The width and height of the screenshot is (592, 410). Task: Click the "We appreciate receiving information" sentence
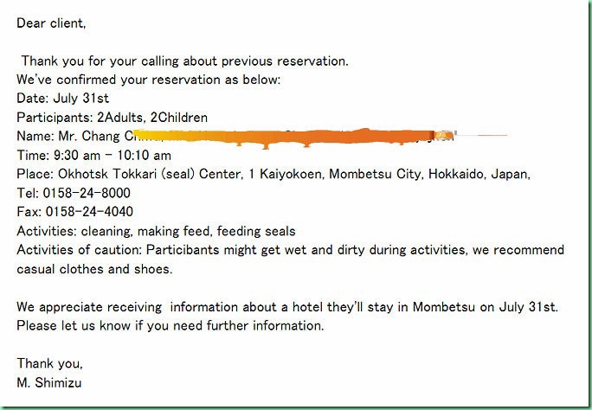point(287,306)
